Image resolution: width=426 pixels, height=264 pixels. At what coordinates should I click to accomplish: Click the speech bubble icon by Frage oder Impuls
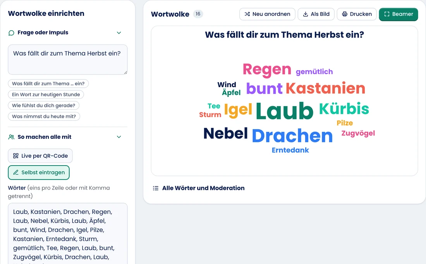pos(11,33)
